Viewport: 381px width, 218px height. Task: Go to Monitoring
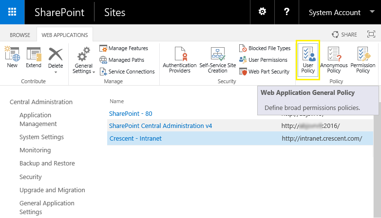click(35, 150)
